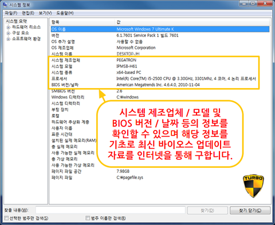This screenshot has width=275, height=225.
Task: Click the 7.98GB value
Action: point(123,171)
